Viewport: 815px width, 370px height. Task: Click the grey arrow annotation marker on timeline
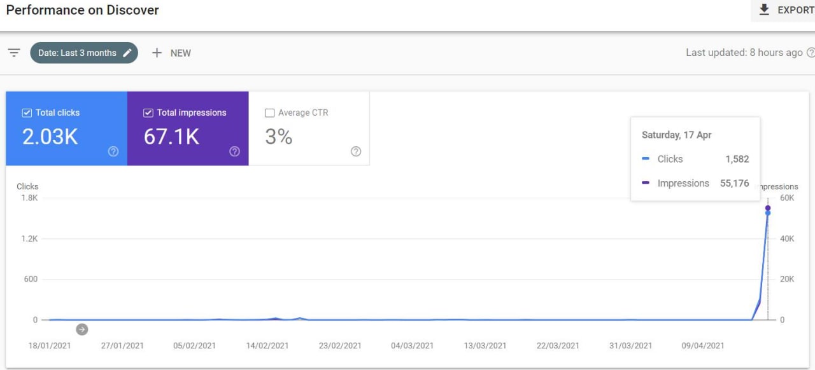coord(81,329)
